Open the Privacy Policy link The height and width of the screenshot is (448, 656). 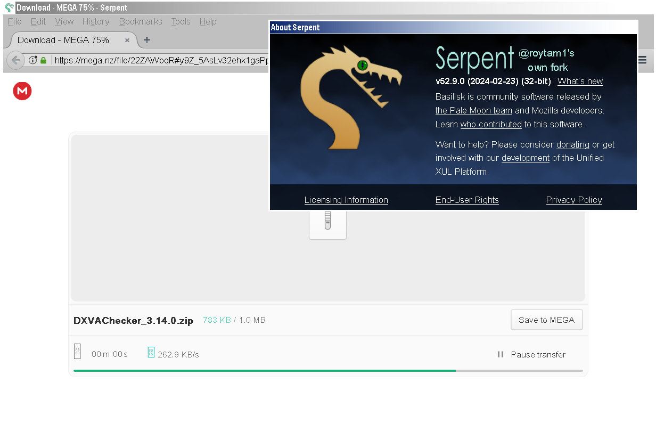click(574, 200)
